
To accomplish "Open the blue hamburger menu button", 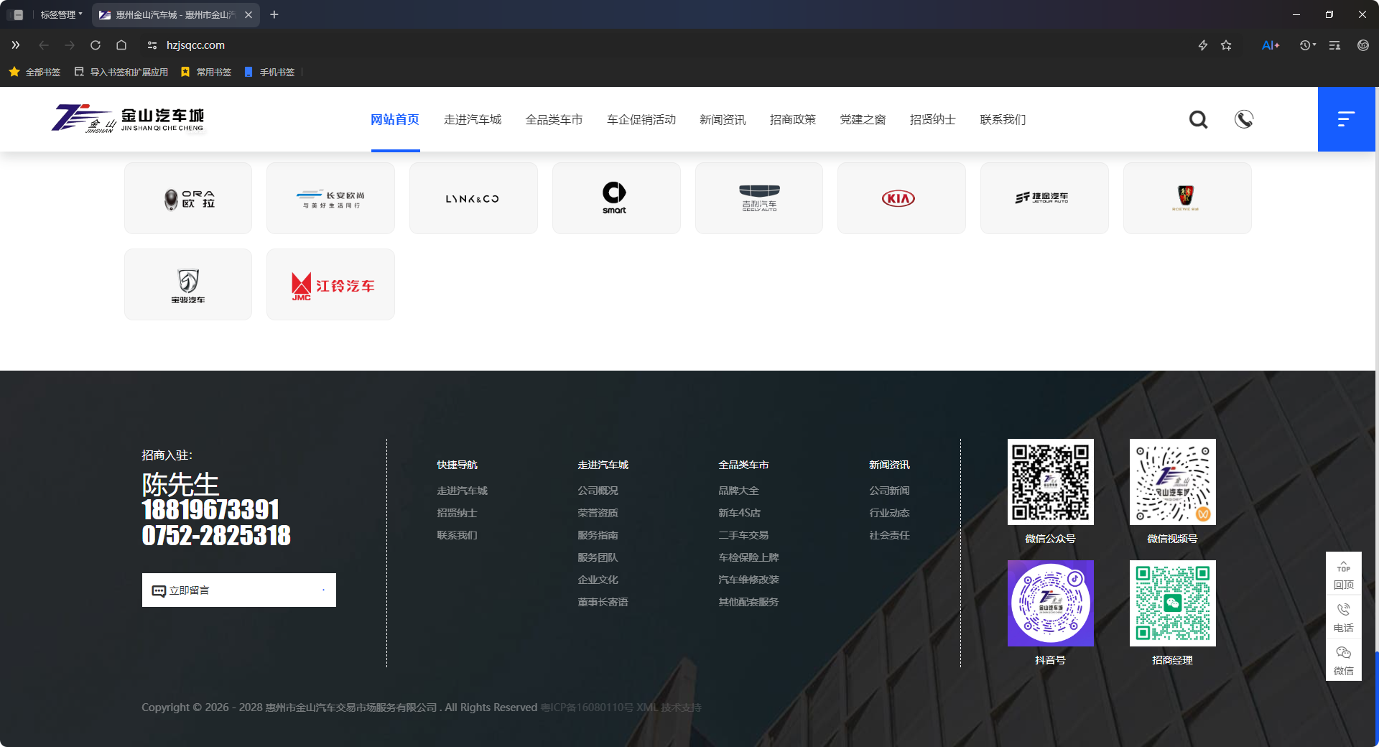I will tap(1346, 119).
